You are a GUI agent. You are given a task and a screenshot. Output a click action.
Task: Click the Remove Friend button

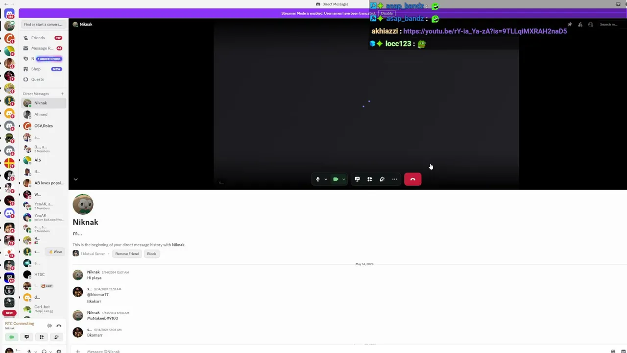(x=127, y=254)
